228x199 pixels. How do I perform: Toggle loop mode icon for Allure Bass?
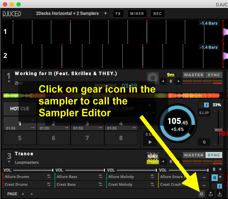point(100,176)
